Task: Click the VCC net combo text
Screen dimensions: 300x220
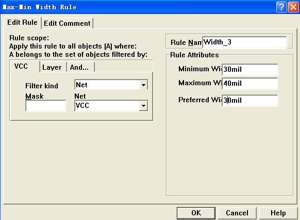Action: [x=82, y=105]
